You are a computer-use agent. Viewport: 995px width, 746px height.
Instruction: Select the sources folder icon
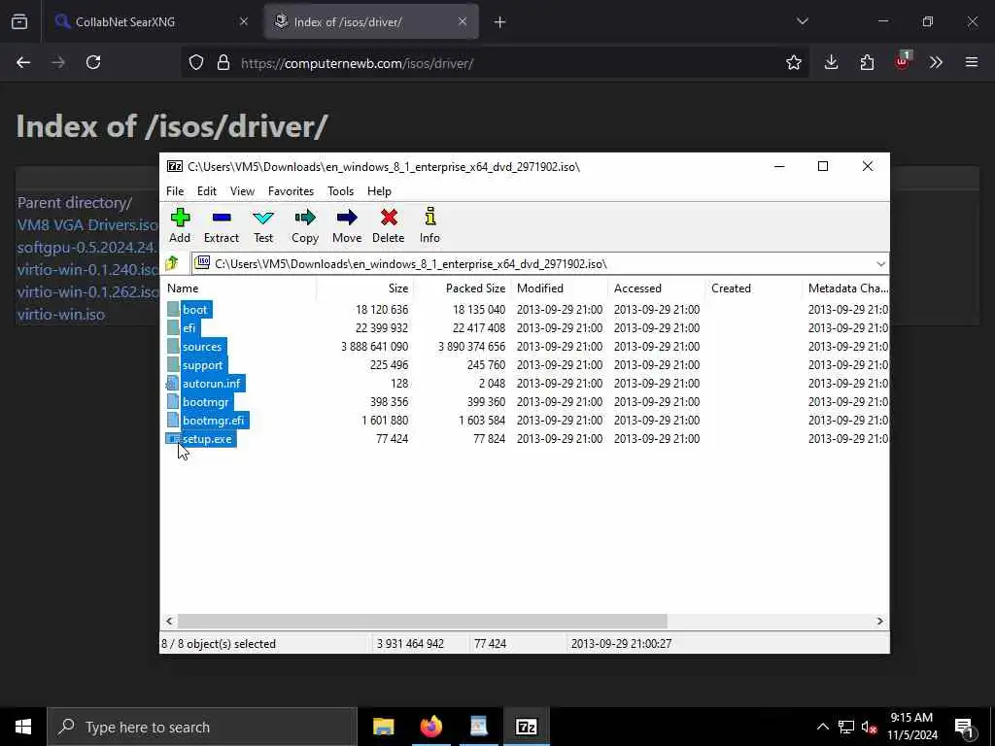[x=173, y=347]
